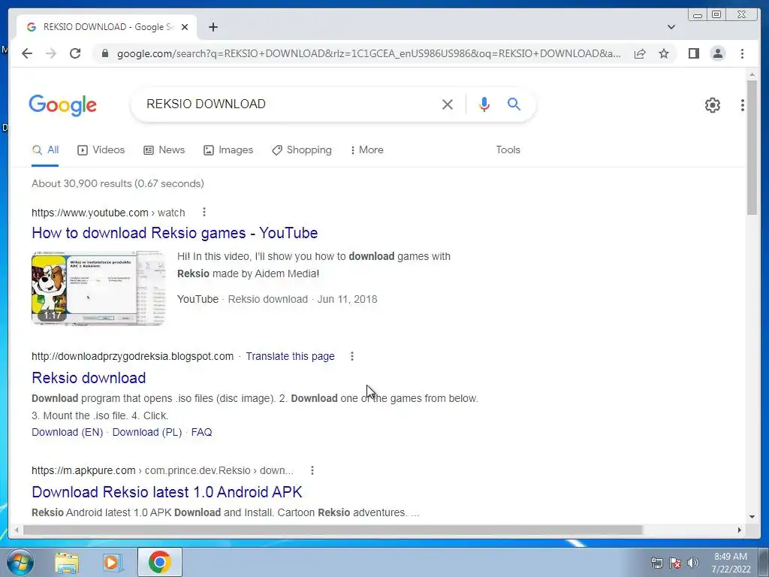Open the Google apps dots menu

(x=743, y=105)
